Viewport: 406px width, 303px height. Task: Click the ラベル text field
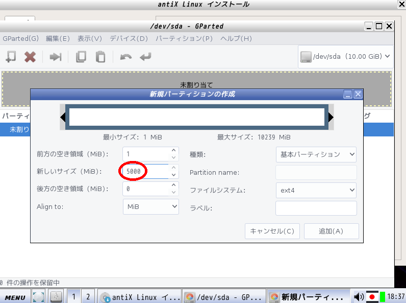pos(316,208)
